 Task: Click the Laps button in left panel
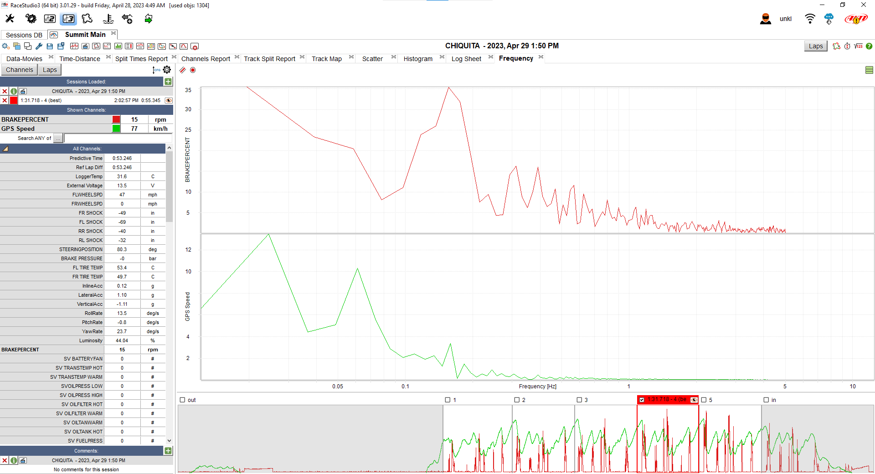point(50,70)
